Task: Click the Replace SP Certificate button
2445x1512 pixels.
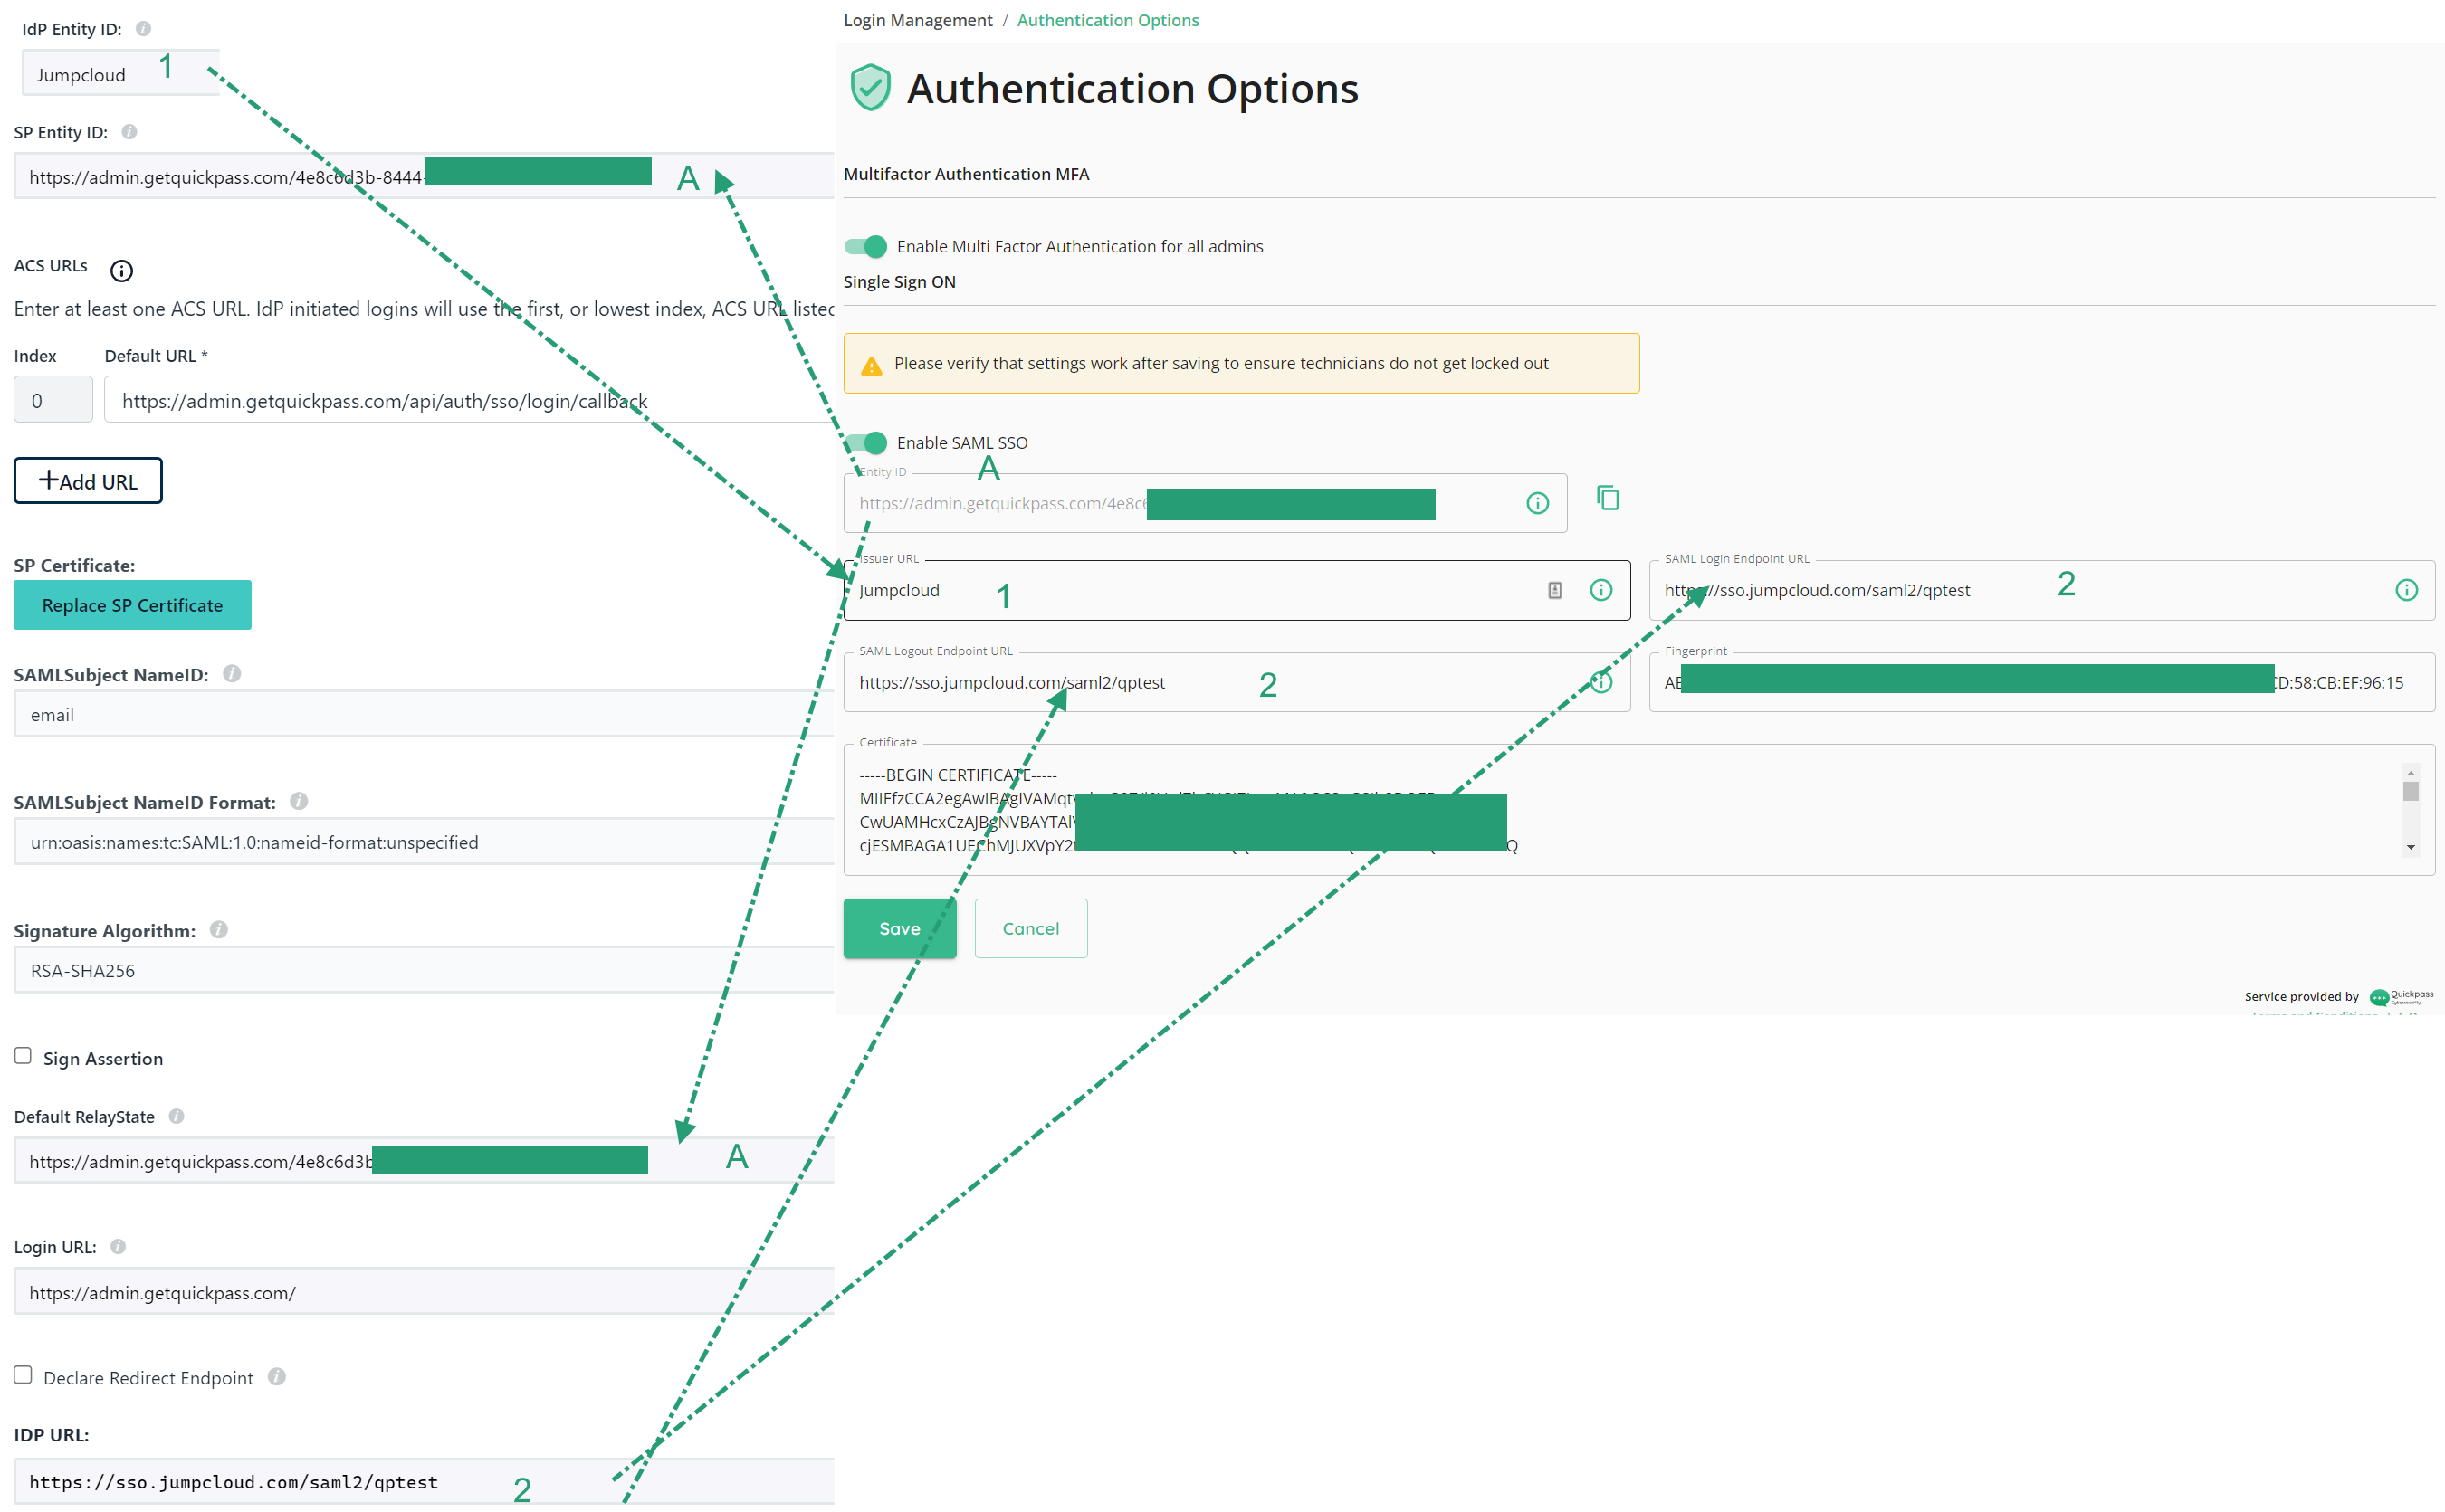Action: (132, 605)
